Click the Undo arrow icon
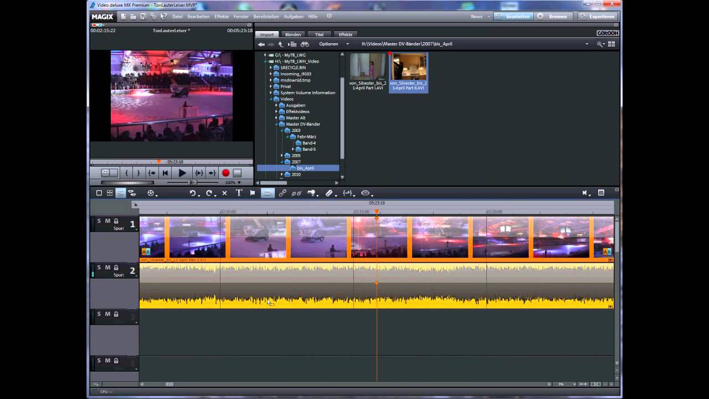 click(193, 193)
